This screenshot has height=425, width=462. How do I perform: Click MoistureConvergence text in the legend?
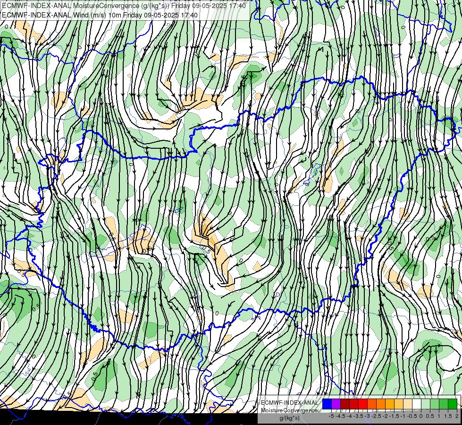pyautogui.click(x=290, y=410)
